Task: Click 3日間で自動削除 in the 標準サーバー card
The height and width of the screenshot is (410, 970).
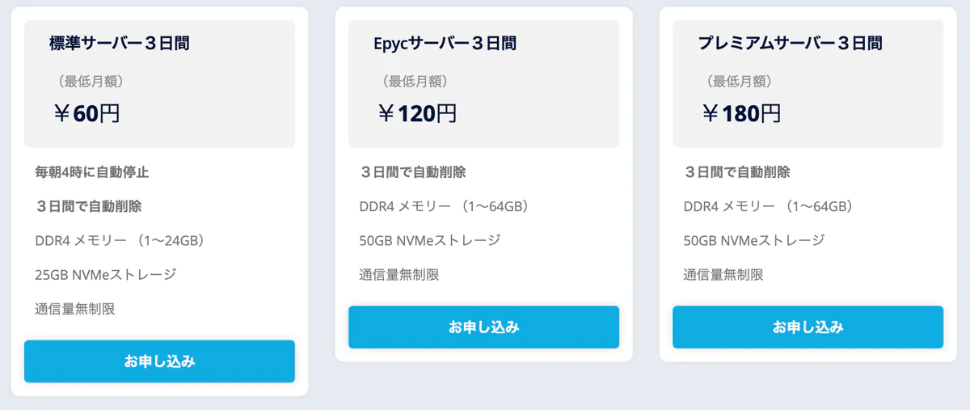Action: 89,206
